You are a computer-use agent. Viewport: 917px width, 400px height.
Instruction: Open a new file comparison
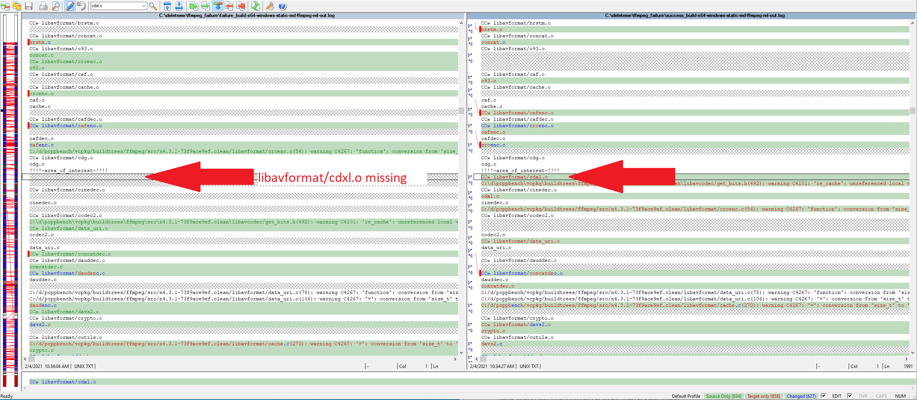point(5,6)
